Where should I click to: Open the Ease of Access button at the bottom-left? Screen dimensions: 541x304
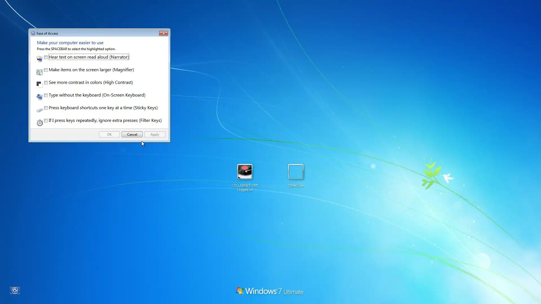pyautogui.click(x=15, y=290)
